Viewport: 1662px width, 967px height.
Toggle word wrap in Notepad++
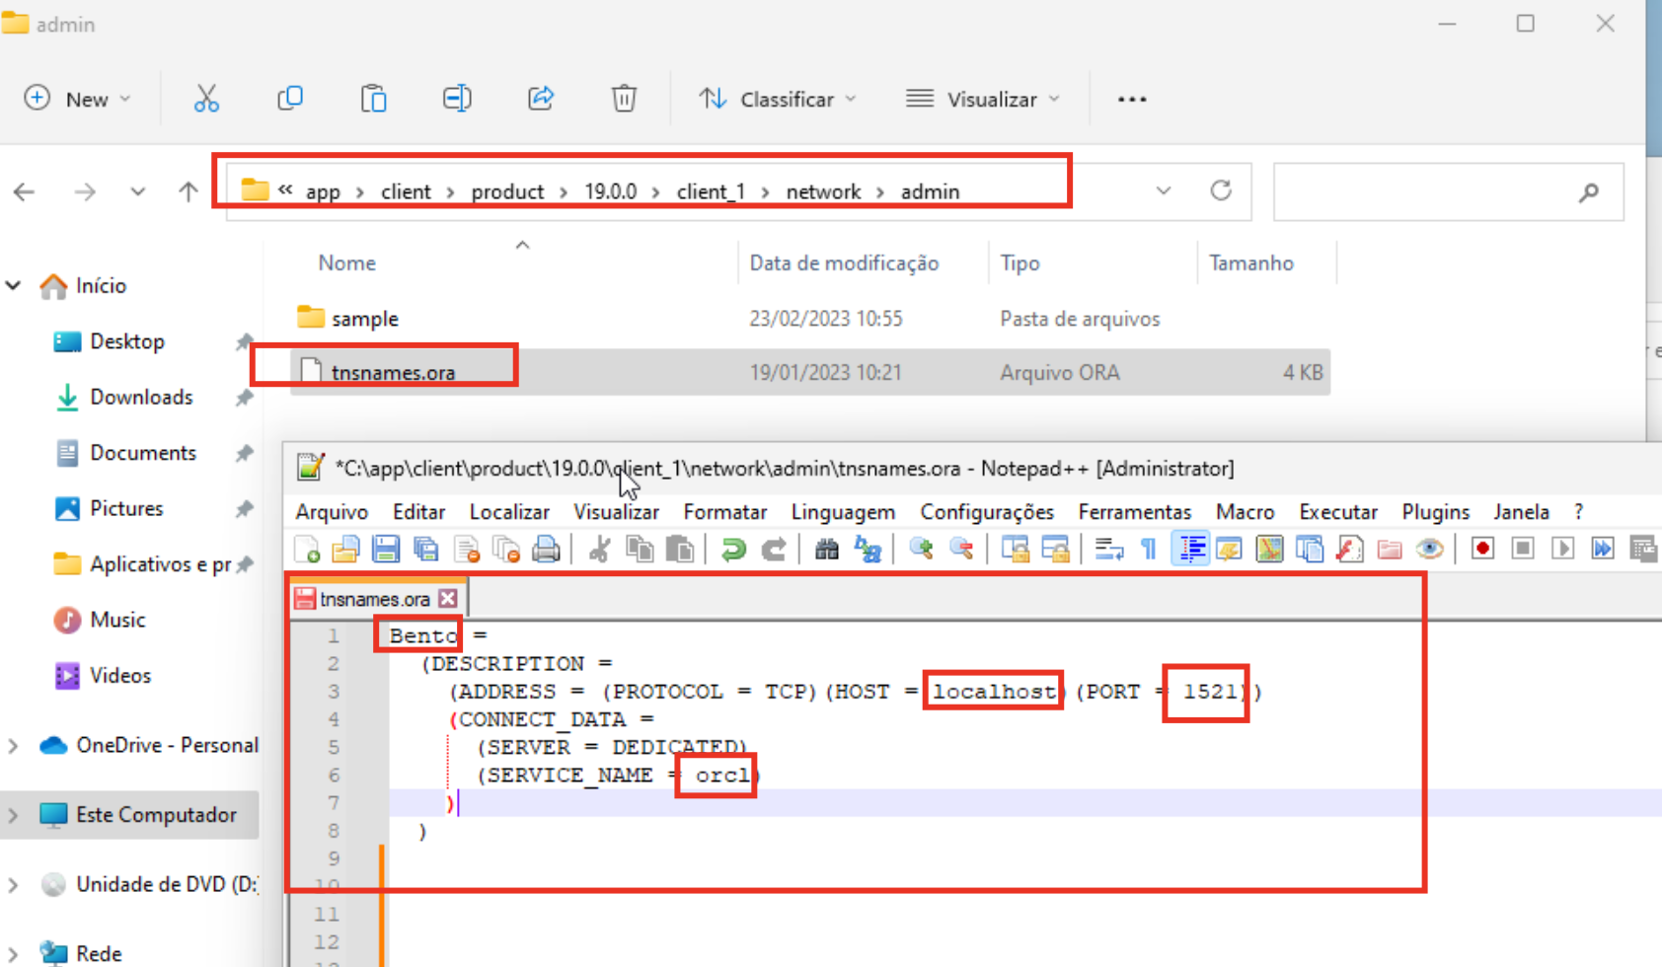(1108, 549)
